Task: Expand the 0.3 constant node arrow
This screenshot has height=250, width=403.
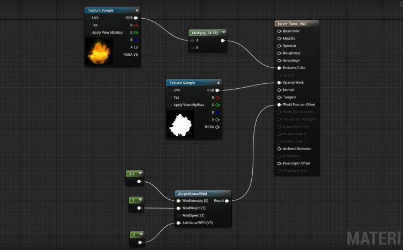Action: [140, 173]
